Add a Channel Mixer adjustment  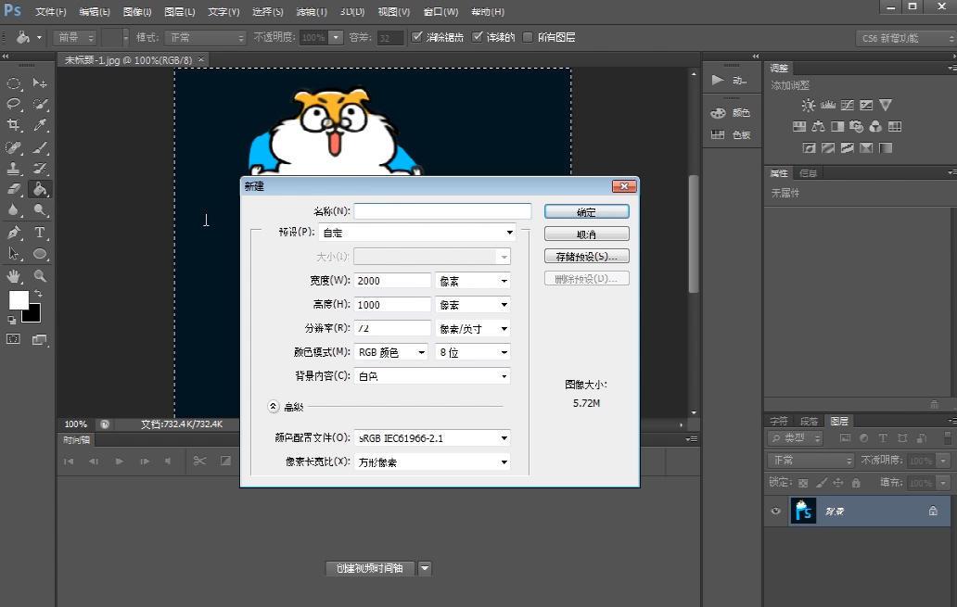(x=875, y=126)
